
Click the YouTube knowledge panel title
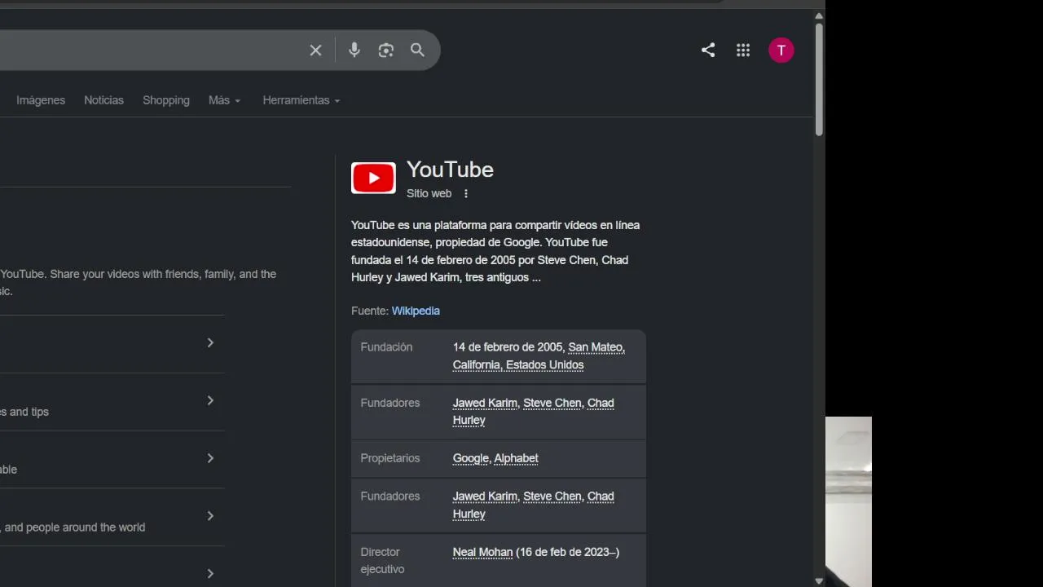coord(450,170)
